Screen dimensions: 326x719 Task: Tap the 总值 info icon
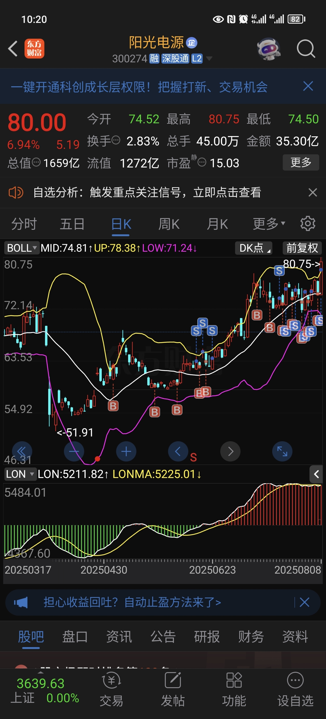click(x=36, y=162)
